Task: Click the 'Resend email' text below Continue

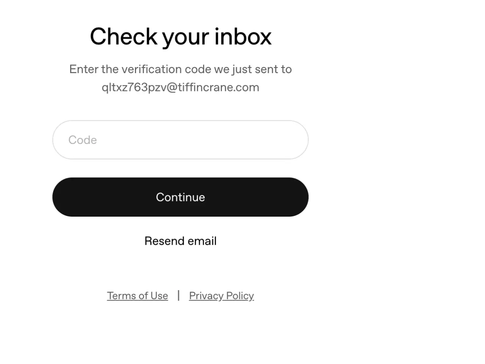Action: [x=180, y=241]
